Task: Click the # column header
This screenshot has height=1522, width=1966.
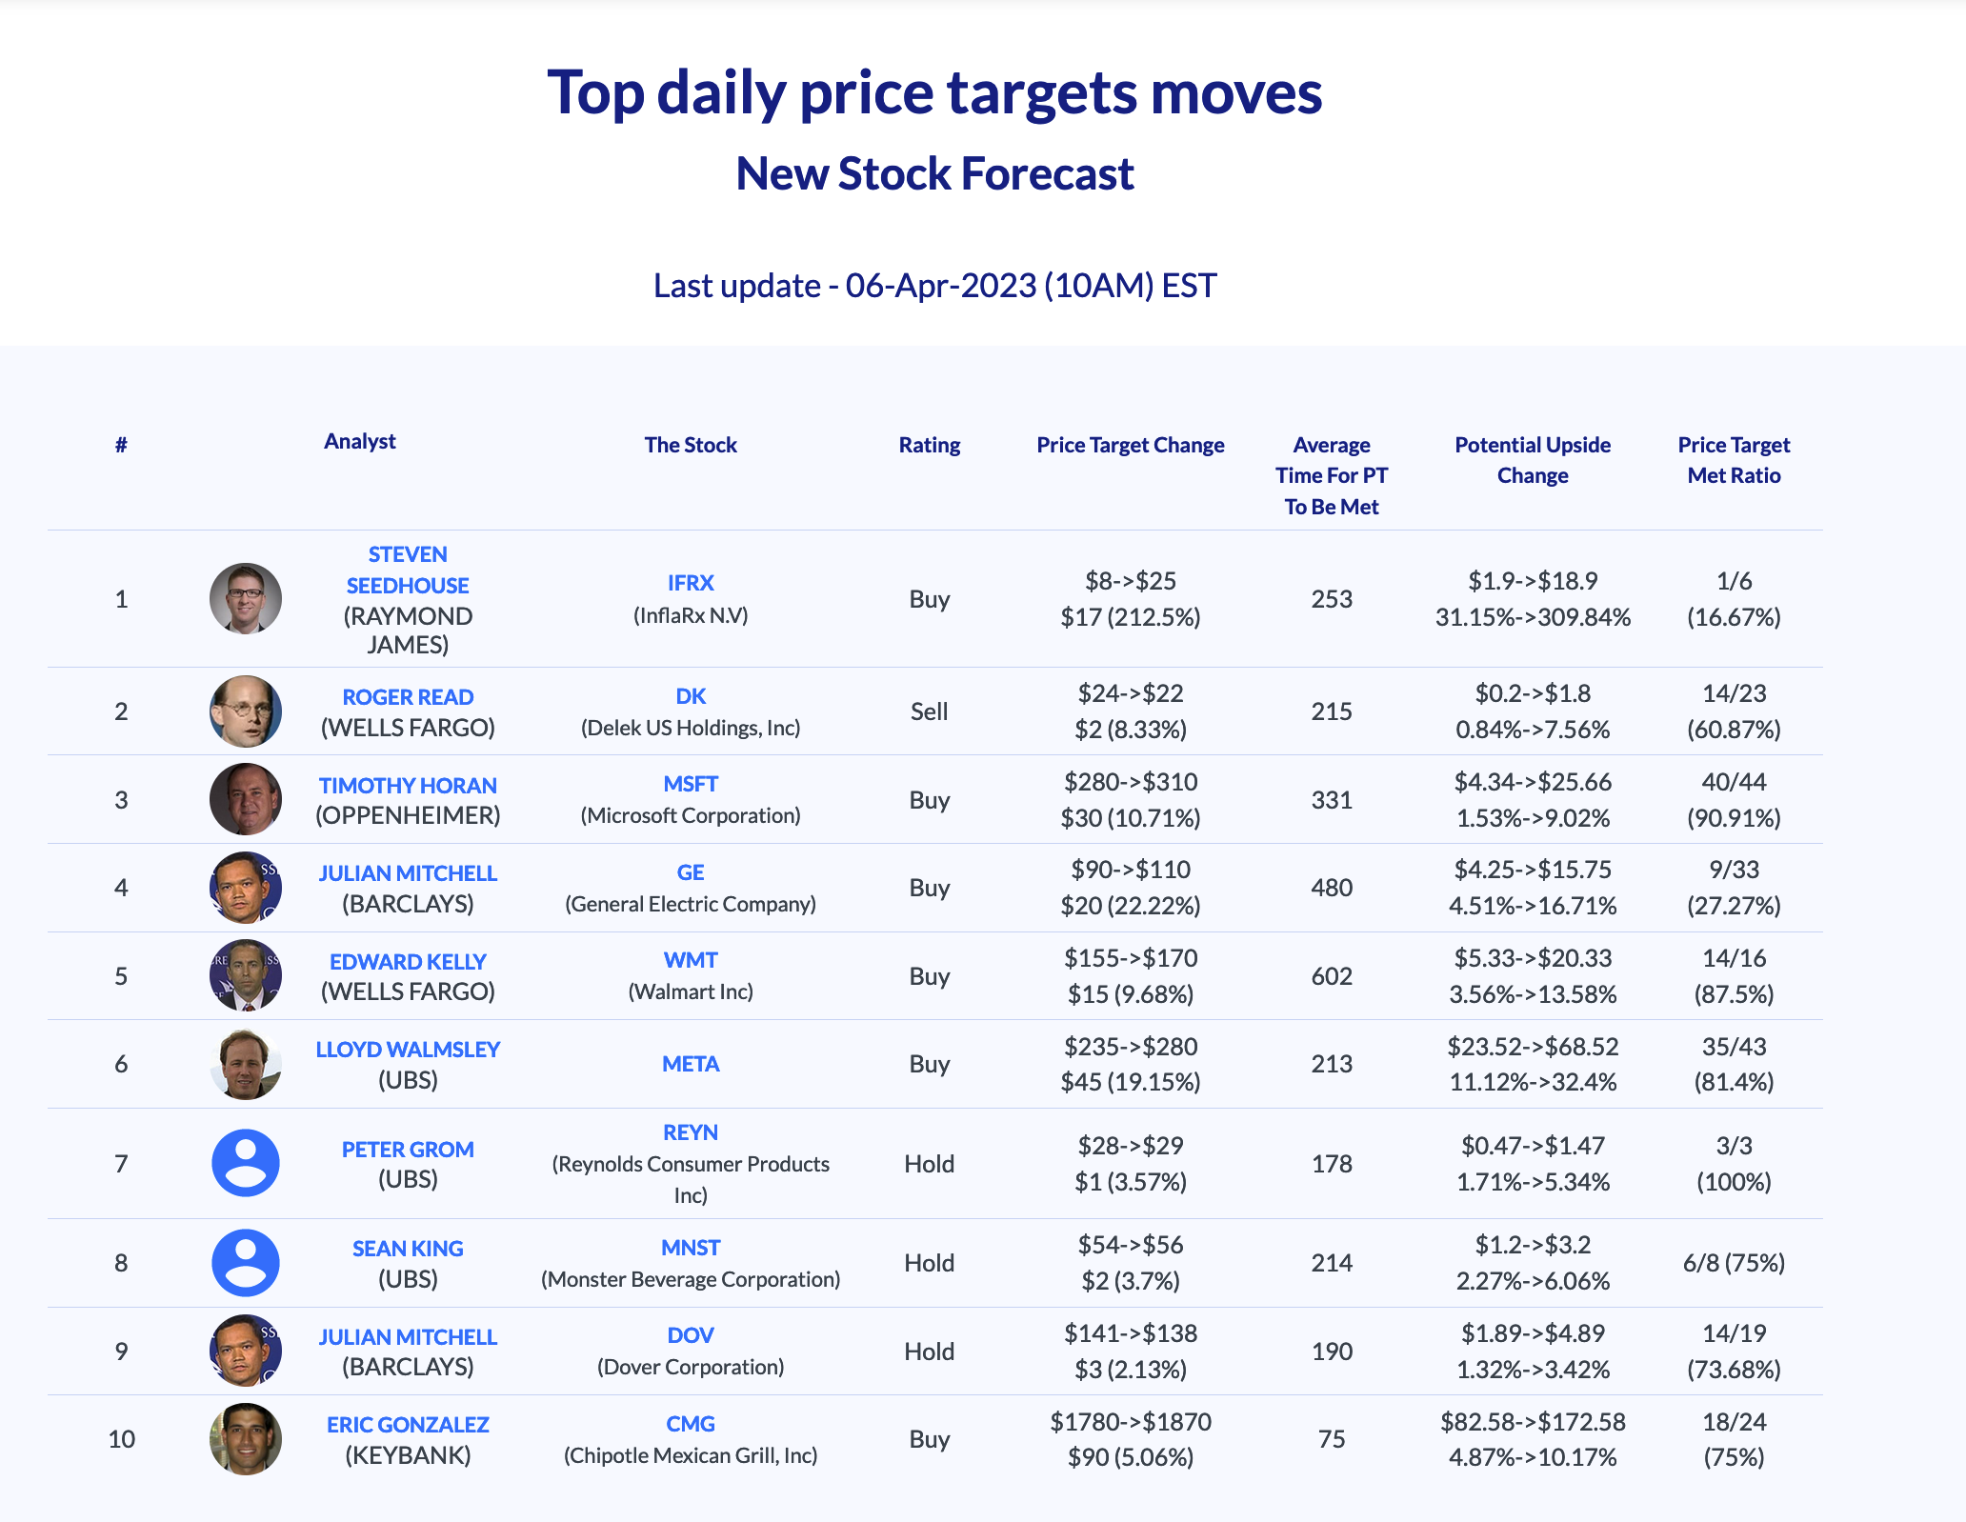Action: pyautogui.click(x=121, y=445)
